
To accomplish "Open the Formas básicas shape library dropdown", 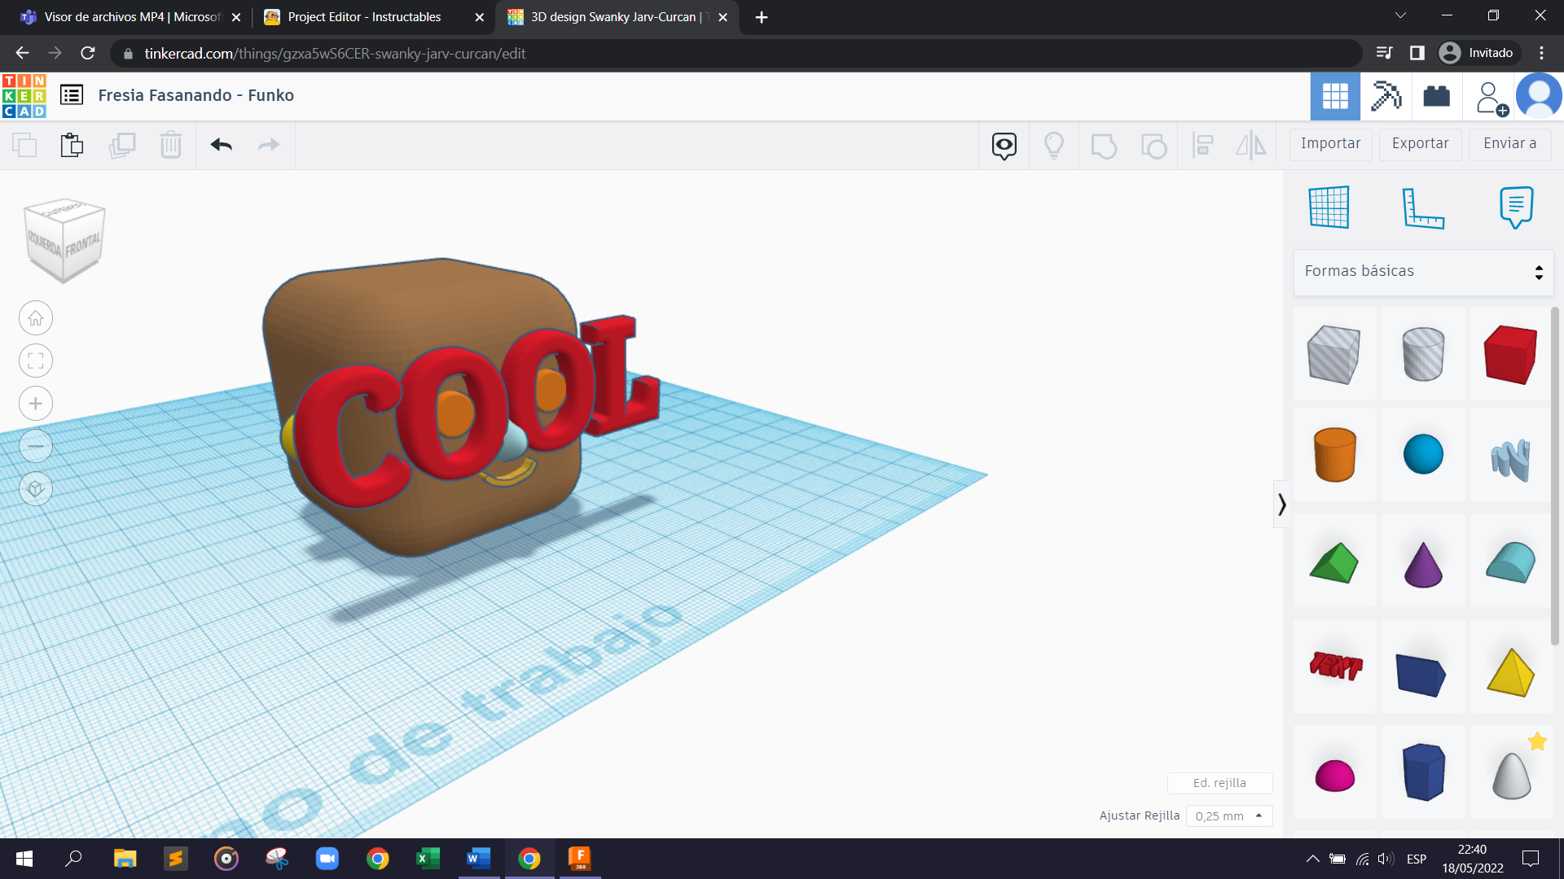I will coord(1423,272).
